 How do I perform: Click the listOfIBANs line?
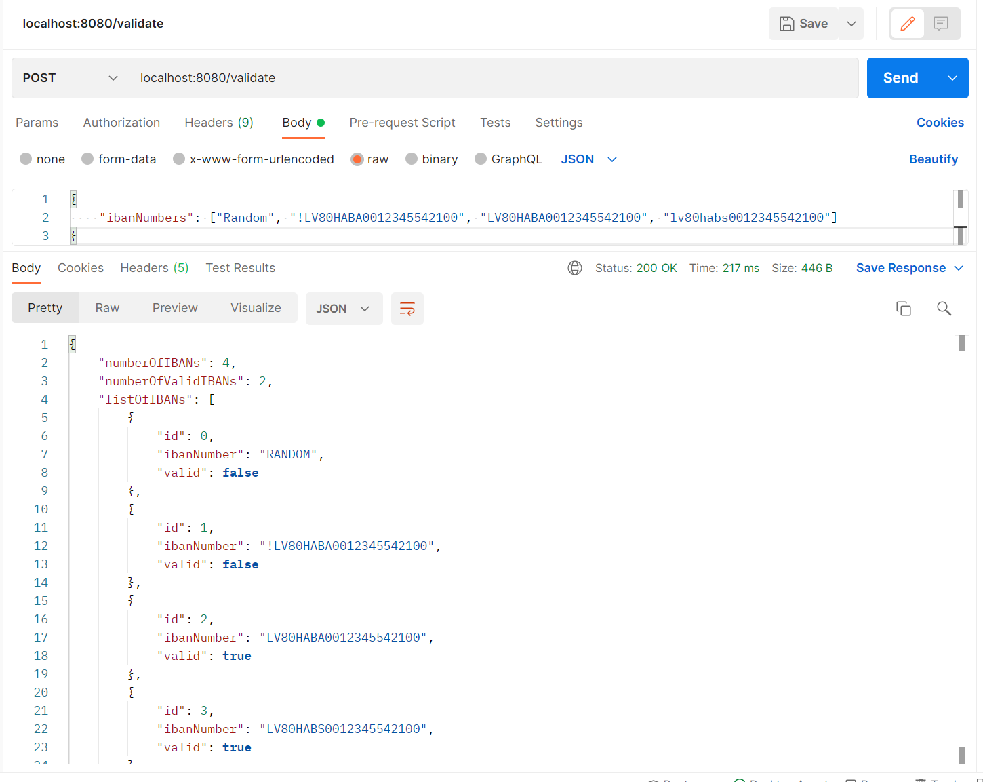tap(157, 399)
